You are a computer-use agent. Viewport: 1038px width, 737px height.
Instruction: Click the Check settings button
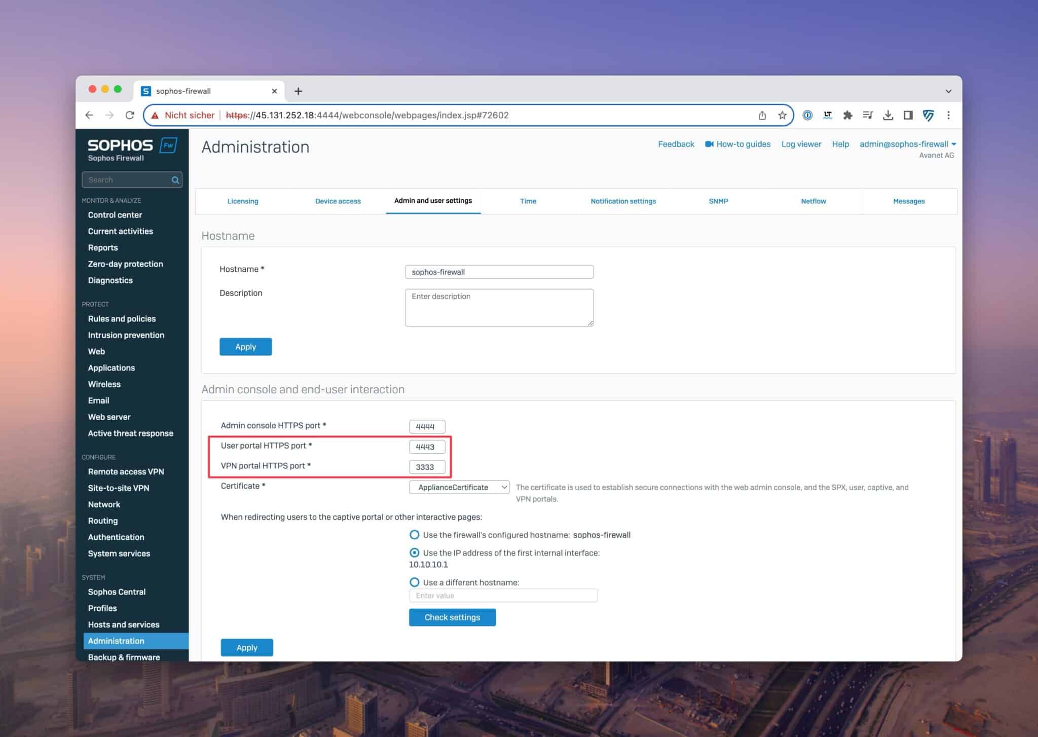452,617
